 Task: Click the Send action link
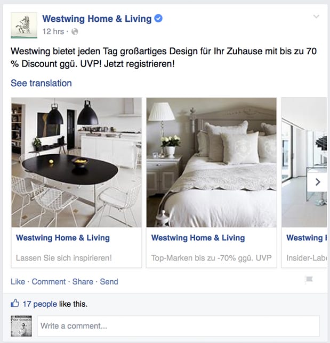[109, 281]
